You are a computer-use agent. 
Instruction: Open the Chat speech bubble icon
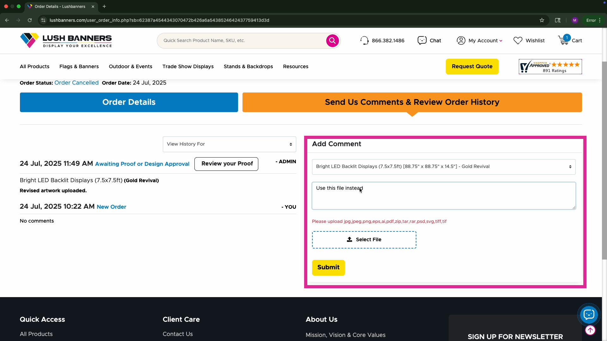pos(422,40)
